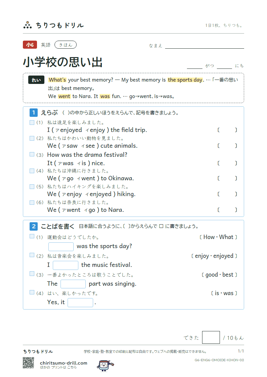Click the ちりつもドリル header title

click(x=60, y=25)
